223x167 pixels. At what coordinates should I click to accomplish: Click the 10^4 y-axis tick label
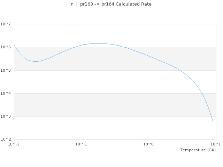(6, 93)
